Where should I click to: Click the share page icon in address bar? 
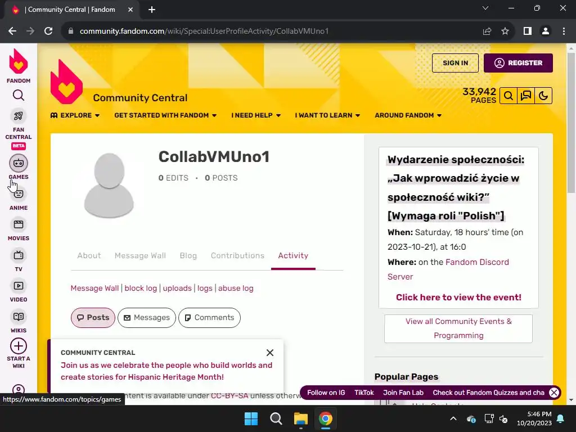487,31
